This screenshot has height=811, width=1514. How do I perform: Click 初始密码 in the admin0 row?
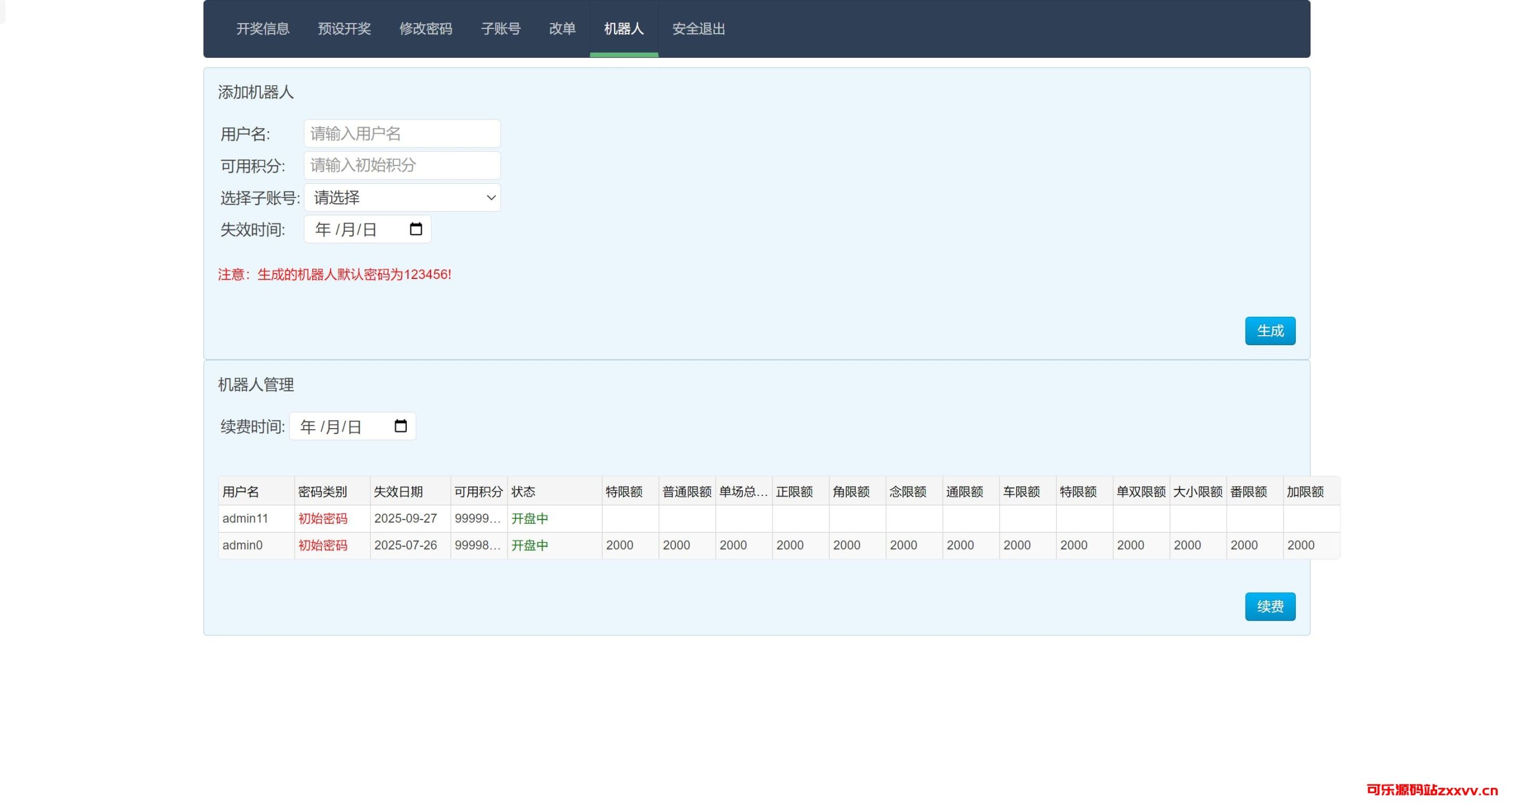coord(323,546)
